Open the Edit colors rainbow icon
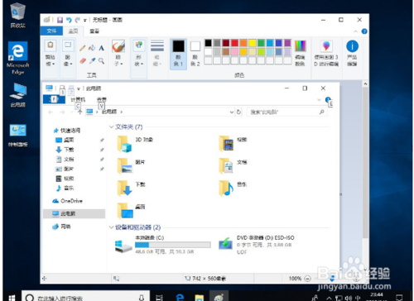Image resolution: width=414 pixels, height=301 pixels. (300, 45)
